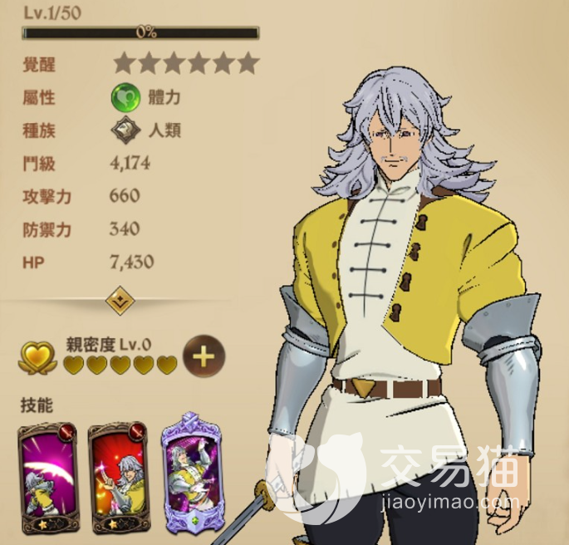Click the 覺醒 awakening label
Screen dimensions: 569x545
(39, 65)
